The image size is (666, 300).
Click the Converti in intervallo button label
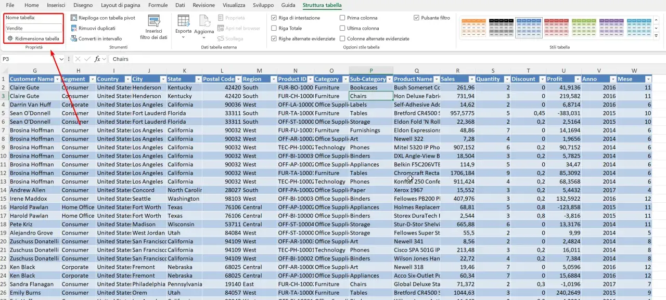click(x=100, y=38)
